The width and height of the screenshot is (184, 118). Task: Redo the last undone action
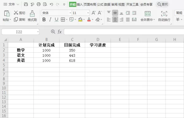coord(58,5)
